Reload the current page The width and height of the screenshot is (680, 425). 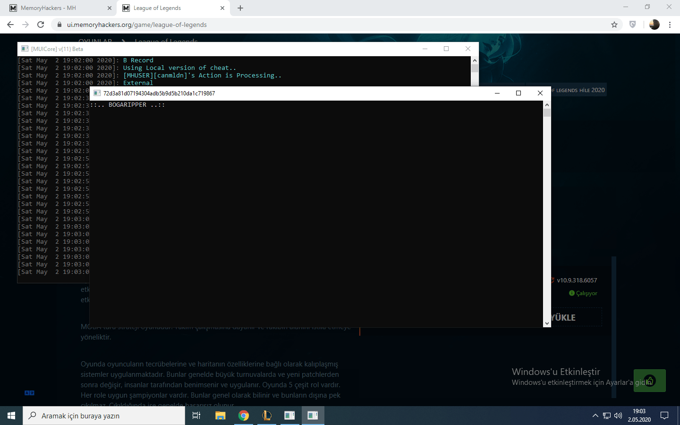(x=41, y=25)
